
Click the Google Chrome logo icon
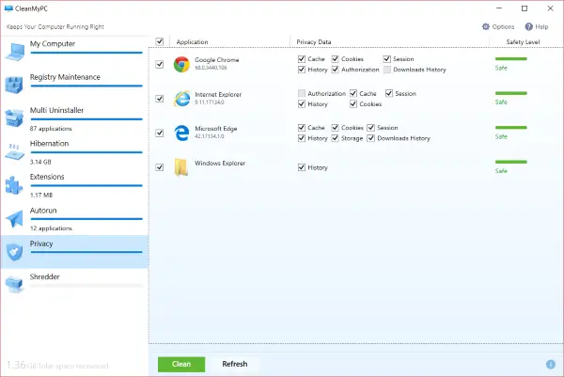pyautogui.click(x=181, y=64)
